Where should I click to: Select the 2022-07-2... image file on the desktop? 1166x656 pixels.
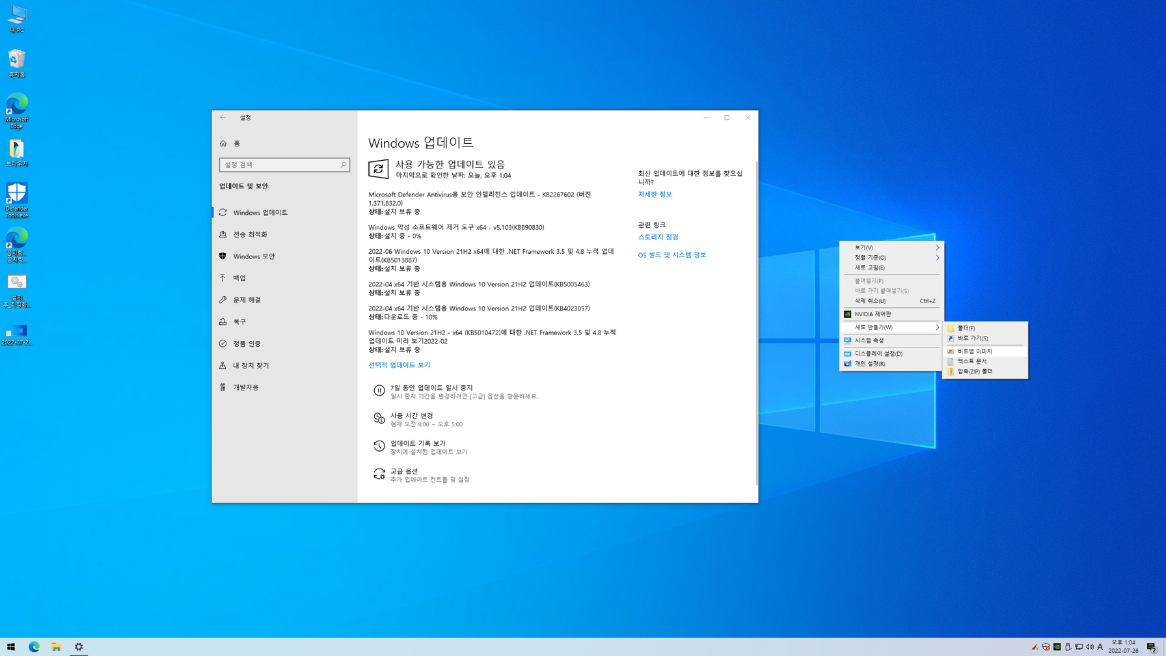[16, 335]
